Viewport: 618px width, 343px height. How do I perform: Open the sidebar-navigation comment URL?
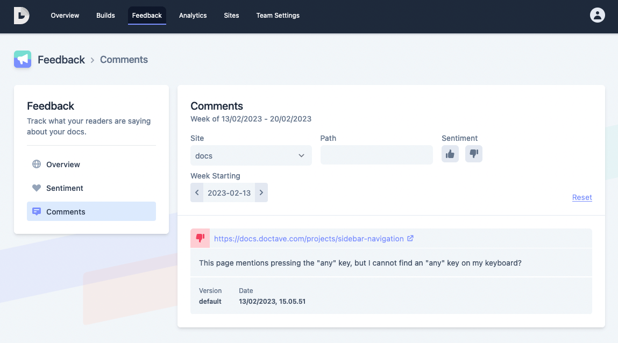[x=308, y=238]
